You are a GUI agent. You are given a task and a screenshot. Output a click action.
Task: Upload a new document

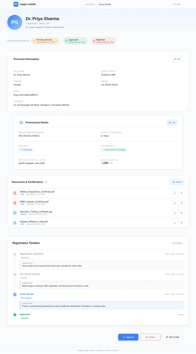click(177, 182)
